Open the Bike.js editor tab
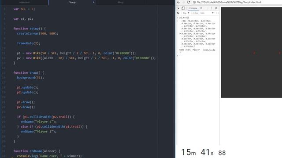 tap(120, 2)
